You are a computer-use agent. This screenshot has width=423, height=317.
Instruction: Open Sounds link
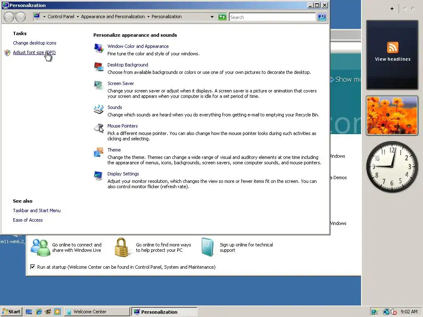[115, 107]
